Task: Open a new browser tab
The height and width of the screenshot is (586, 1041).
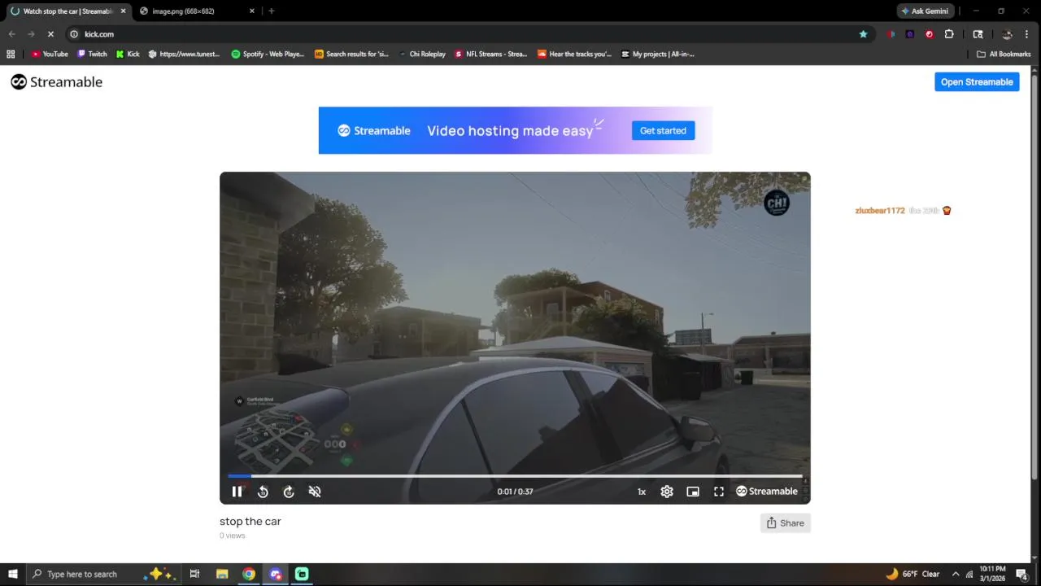Action: coord(272,11)
